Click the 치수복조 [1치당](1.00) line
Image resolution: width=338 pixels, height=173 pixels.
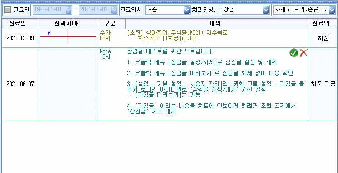168,38
